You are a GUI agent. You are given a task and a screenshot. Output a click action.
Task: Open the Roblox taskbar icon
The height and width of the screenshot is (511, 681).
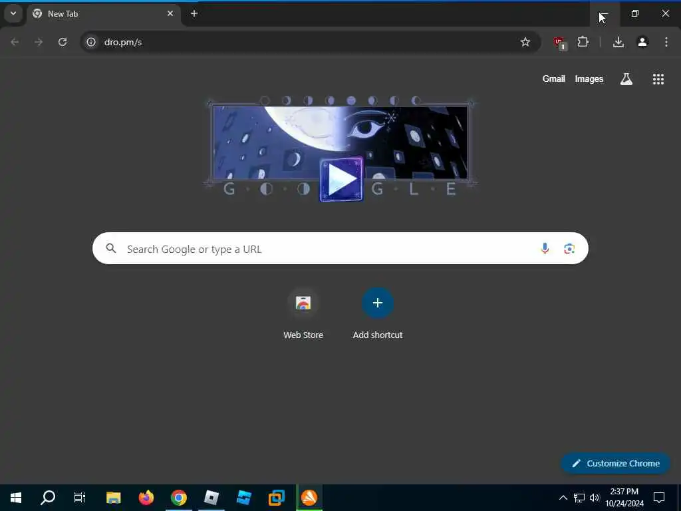[211, 498]
